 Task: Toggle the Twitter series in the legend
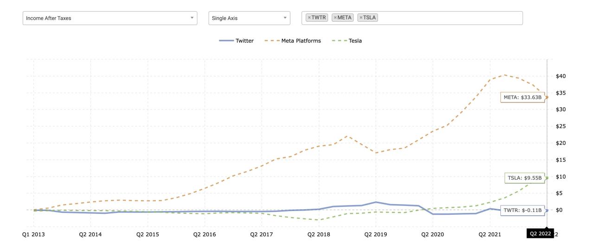[x=237, y=41]
